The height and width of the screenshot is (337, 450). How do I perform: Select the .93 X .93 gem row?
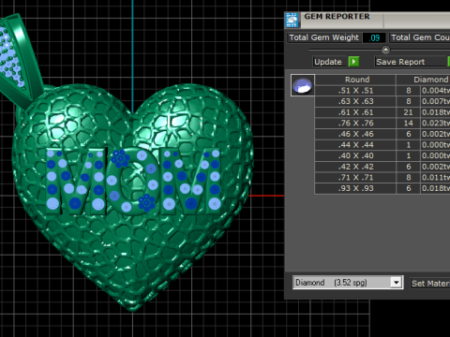click(x=382, y=188)
